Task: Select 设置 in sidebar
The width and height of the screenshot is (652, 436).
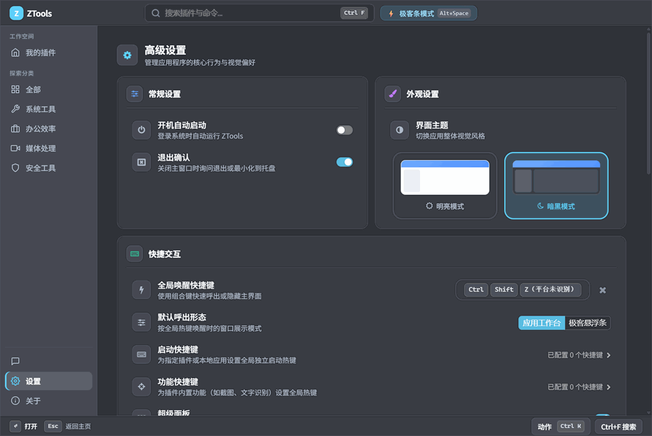Action: tap(49, 381)
